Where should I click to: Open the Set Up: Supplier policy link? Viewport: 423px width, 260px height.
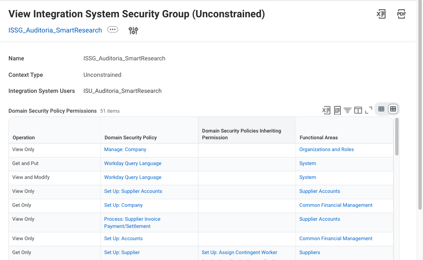(122, 252)
